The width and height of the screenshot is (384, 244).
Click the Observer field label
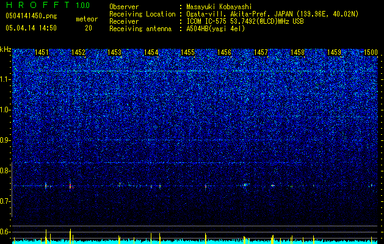(124, 7)
